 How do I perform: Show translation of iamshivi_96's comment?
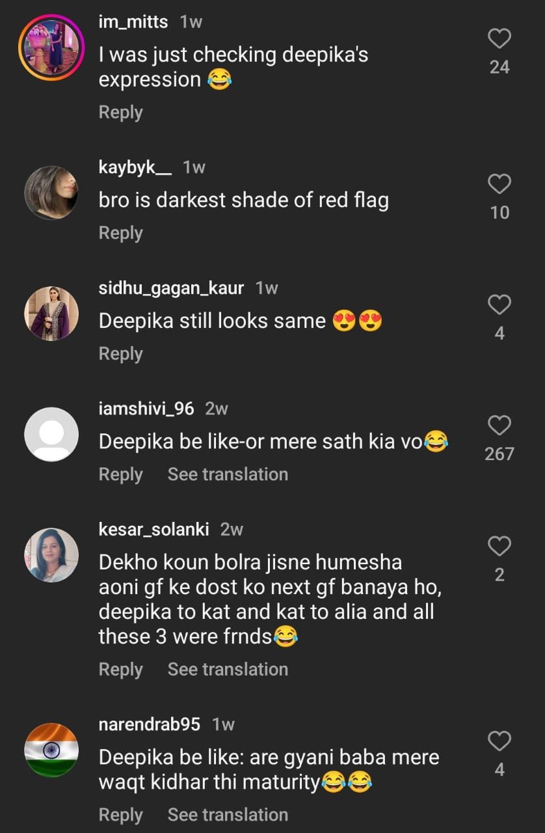[x=228, y=474]
